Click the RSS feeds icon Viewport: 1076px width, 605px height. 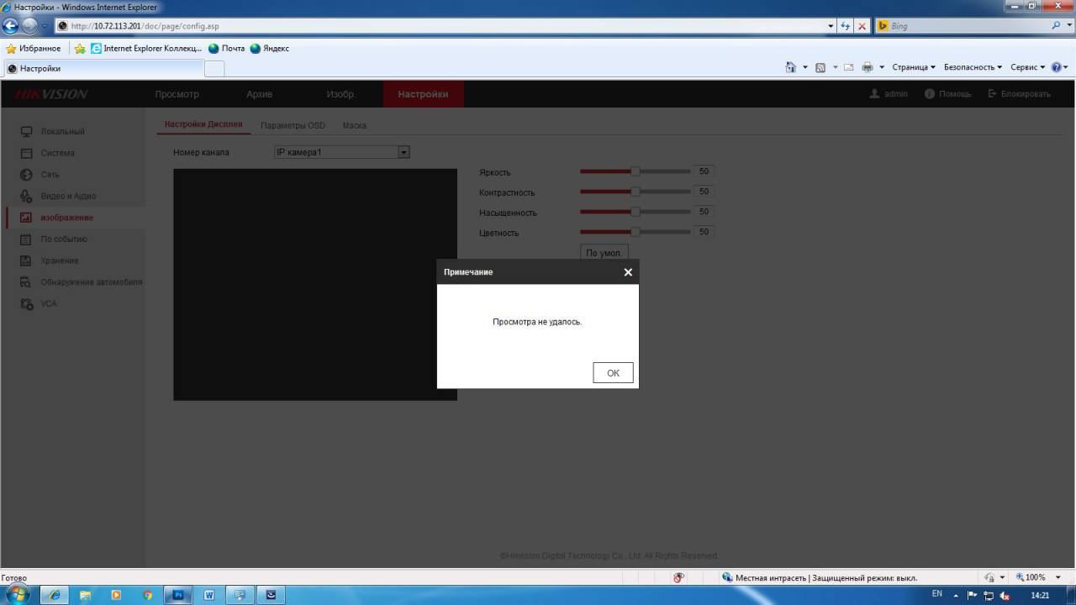(x=820, y=67)
